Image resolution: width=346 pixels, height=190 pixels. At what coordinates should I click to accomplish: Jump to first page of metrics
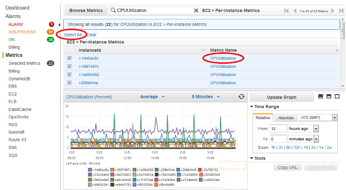[286, 11]
